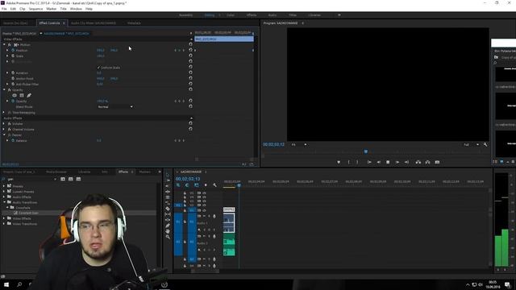The width and height of the screenshot is (516, 290).
Task: Open the Windows Start menu
Action: point(6,284)
